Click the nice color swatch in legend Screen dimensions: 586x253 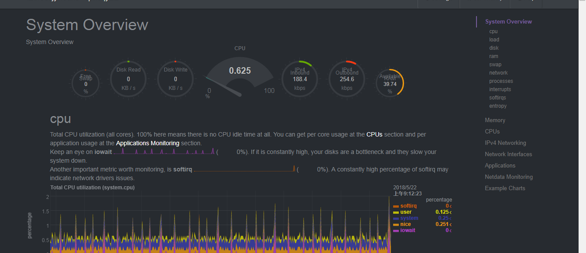(x=396, y=225)
